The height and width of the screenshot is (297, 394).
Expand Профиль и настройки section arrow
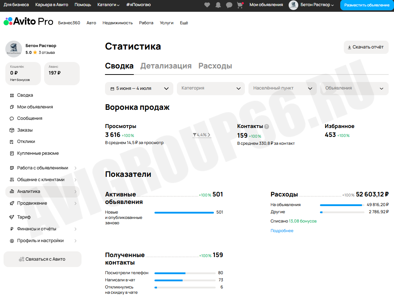pyautogui.click(x=75, y=241)
